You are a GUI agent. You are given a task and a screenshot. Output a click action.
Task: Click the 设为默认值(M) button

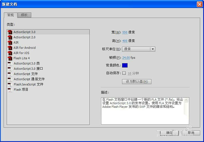137,82
